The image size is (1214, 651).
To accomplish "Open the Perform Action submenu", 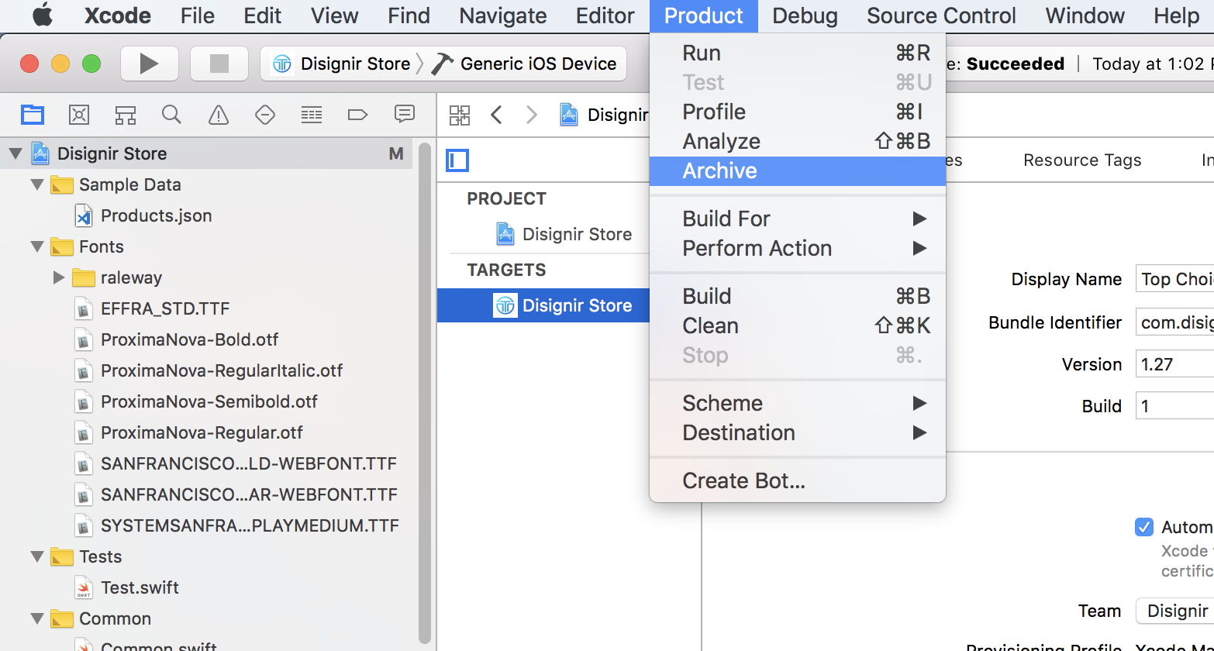I will [x=798, y=248].
